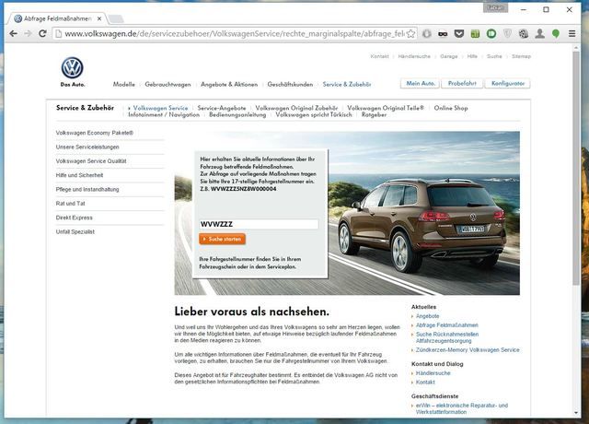Open Pflege und Instandhaltung sidebar link
This screenshot has width=589, height=424.
(87, 189)
